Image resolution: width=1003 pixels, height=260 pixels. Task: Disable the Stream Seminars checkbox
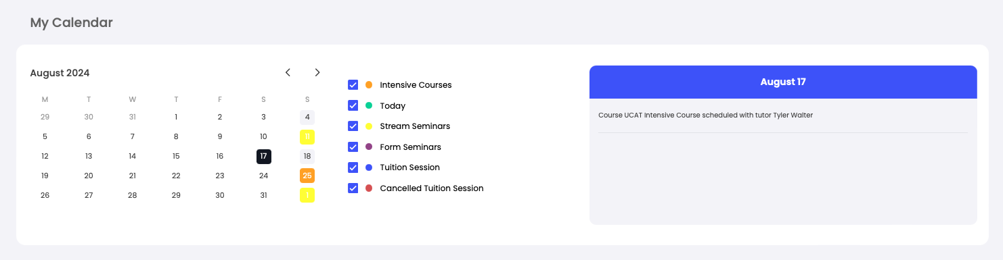[x=353, y=126]
